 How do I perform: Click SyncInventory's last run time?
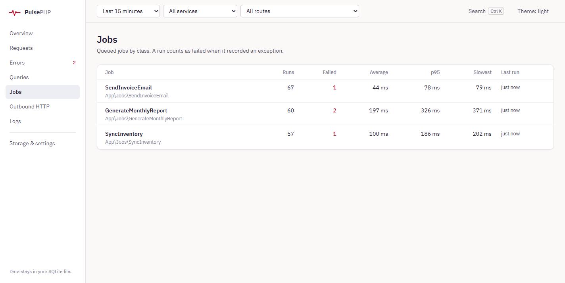[x=510, y=134]
